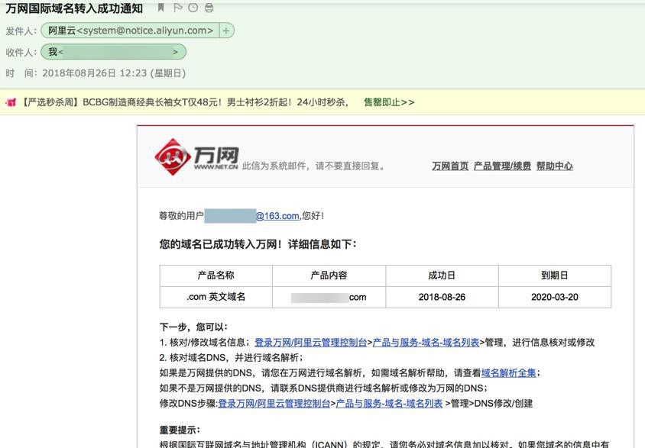The image size is (645, 448).
Task: Click the 阿里云 sender address chip
Action: pyautogui.click(x=131, y=31)
